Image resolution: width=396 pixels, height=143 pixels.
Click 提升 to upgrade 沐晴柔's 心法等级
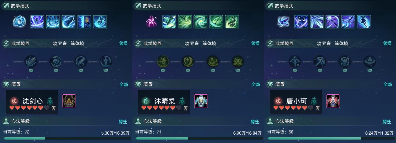click(255, 122)
